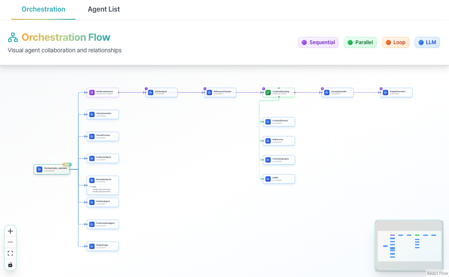Click the fit-view icon in the control panel
Image resolution: width=449 pixels, height=277 pixels.
coord(10,253)
